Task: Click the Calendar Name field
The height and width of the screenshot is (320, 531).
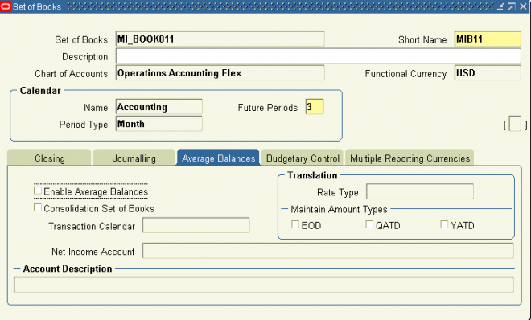Action: click(159, 107)
